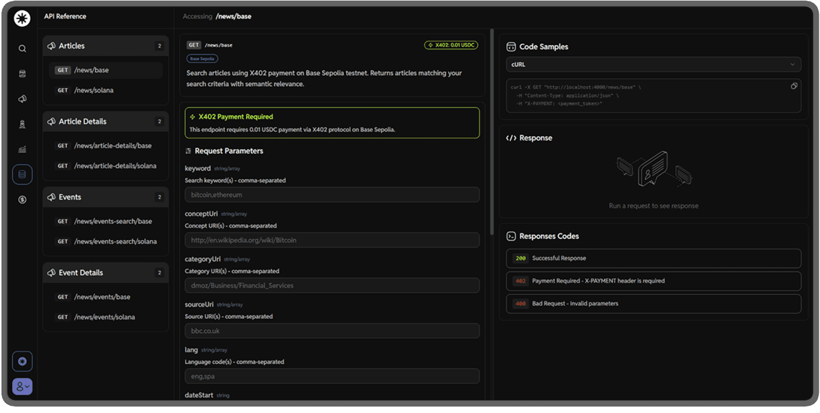This screenshot has height=413, width=820.
Task: Click the keyword input field
Action: click(x=332, y=194)
